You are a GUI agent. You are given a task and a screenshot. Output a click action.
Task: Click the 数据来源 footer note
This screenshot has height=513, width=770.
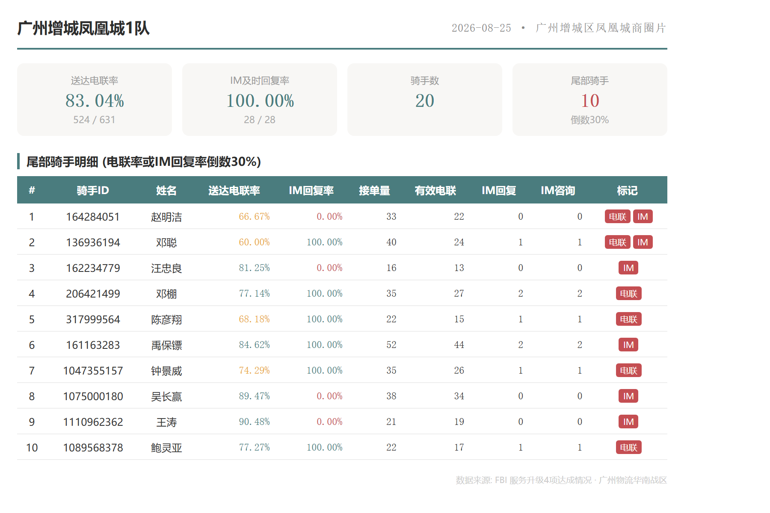(561, 480)
